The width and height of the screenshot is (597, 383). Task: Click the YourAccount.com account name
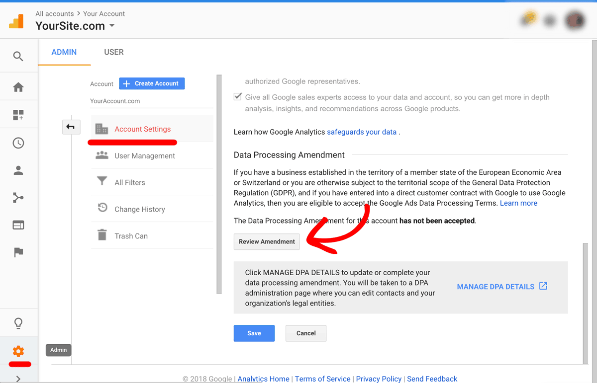tap(115, 101)
